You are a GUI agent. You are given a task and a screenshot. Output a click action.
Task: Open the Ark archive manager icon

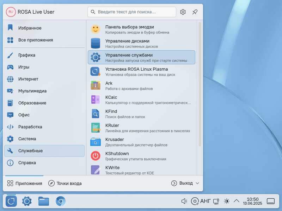point(96,85)
